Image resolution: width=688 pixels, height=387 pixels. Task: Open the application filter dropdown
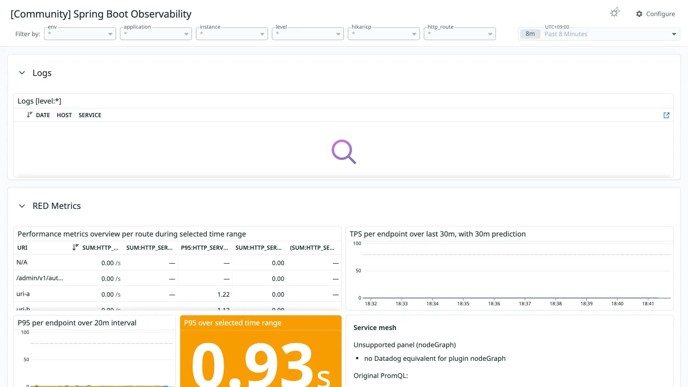[x=156, y=34]
